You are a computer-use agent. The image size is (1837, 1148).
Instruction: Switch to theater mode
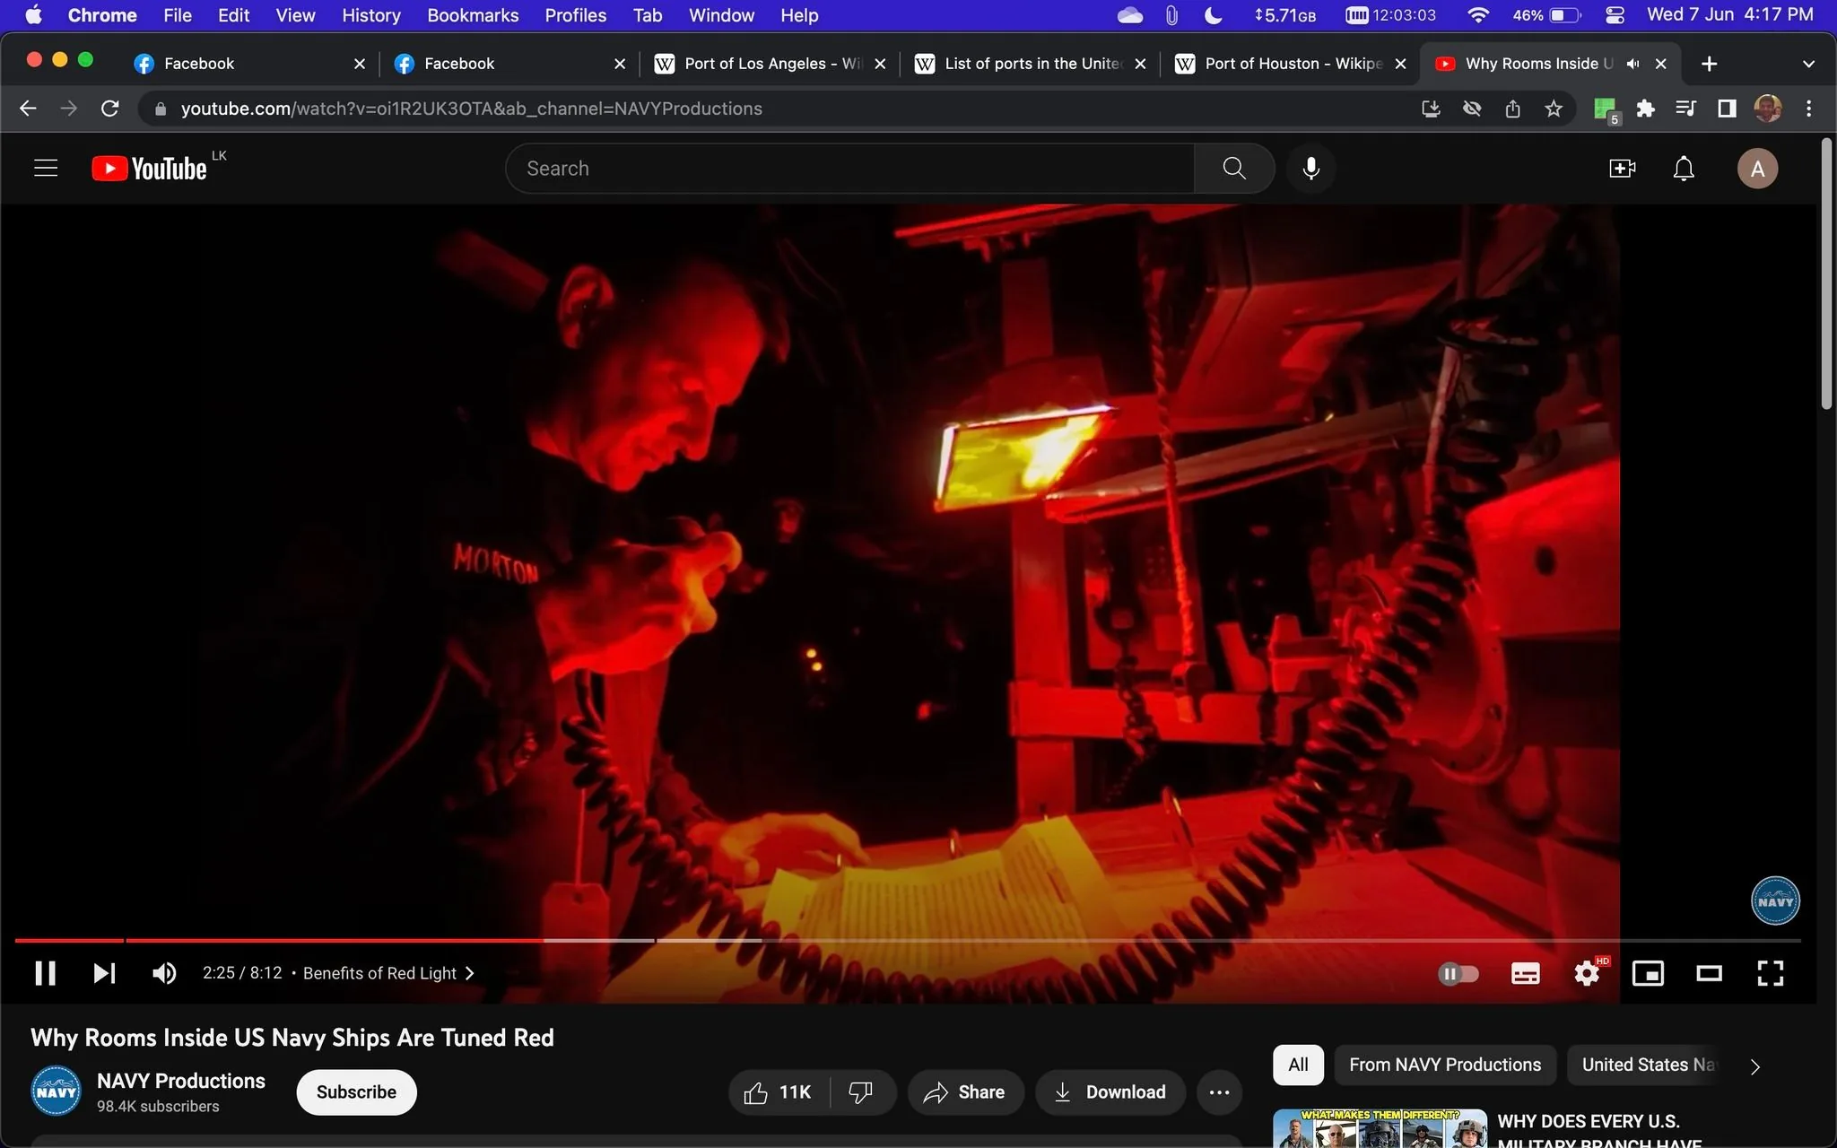(x=1709, y=973)
